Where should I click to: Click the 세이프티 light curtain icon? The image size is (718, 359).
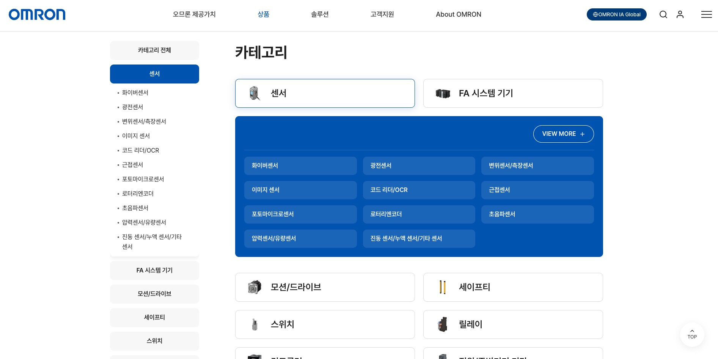442,287
